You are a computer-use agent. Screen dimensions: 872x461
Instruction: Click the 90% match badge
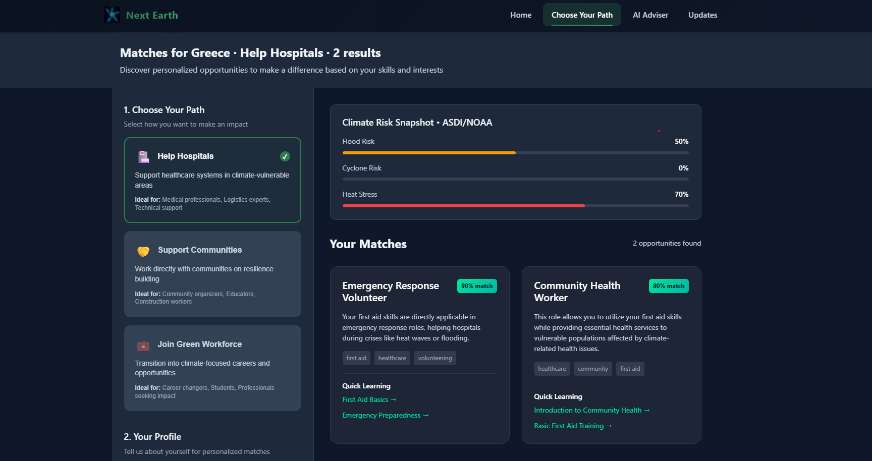[x=477, y=286]
